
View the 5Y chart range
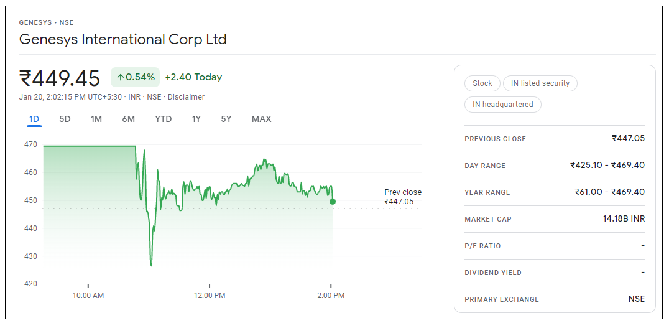(x=226, y=119)
